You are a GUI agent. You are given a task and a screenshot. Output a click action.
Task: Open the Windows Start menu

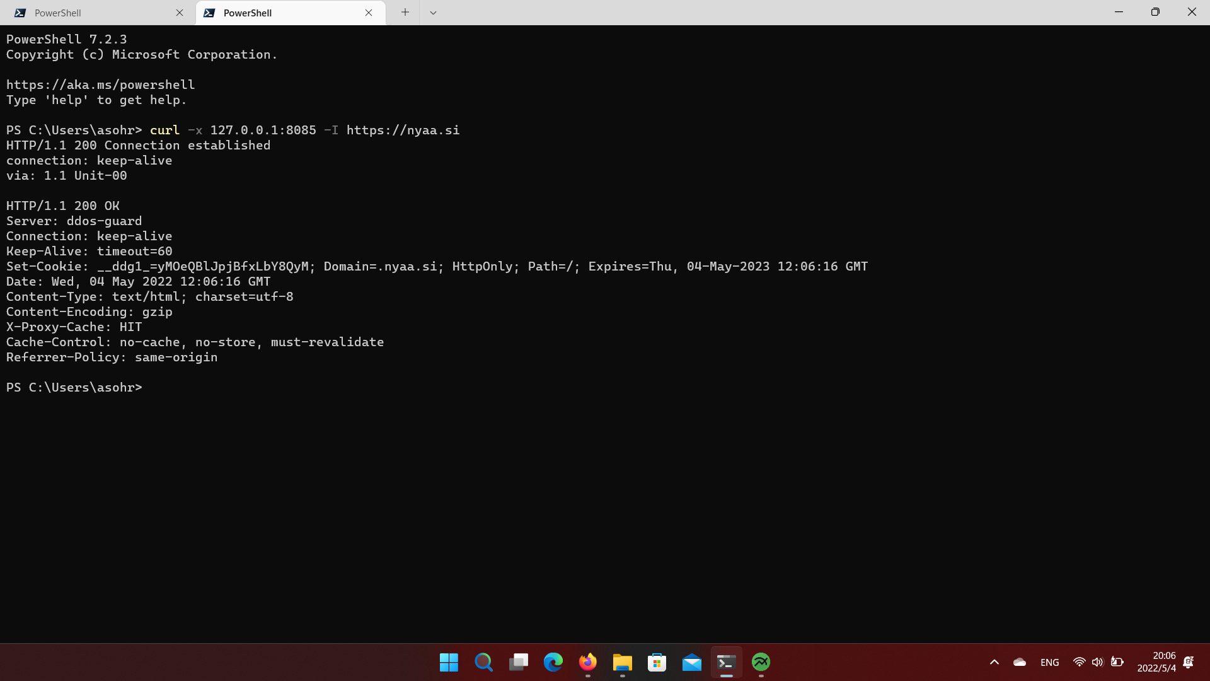(448, 663)
